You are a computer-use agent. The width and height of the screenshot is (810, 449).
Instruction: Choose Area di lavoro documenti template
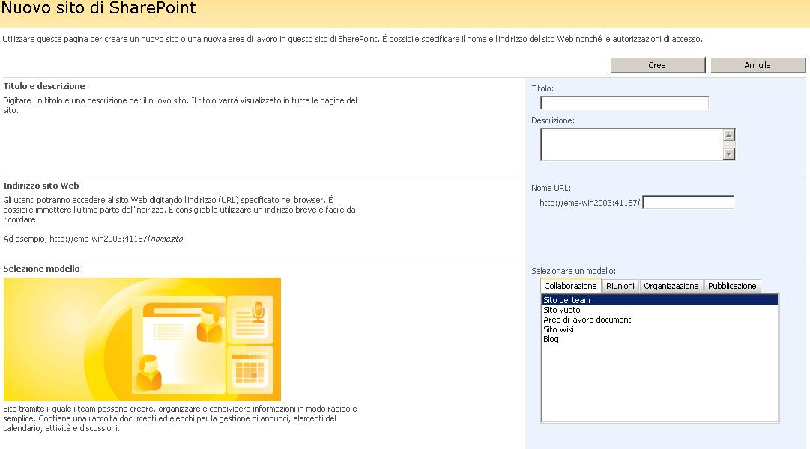659,320
